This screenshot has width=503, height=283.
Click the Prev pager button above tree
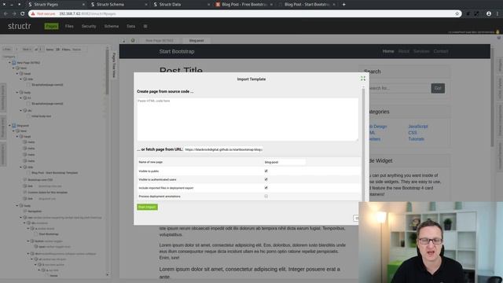[7, 50]
